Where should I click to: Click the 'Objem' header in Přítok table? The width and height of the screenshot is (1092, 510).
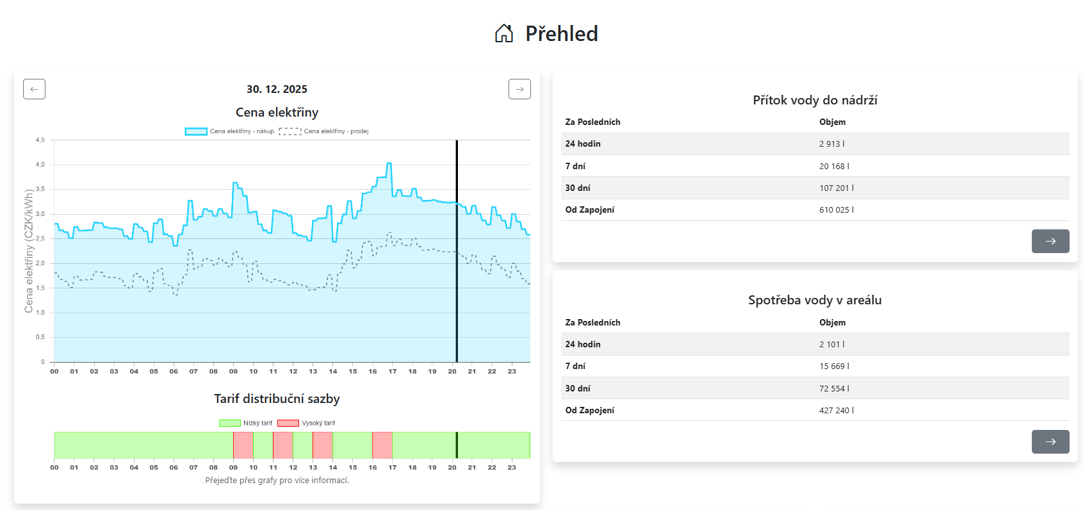click(832, 122)
